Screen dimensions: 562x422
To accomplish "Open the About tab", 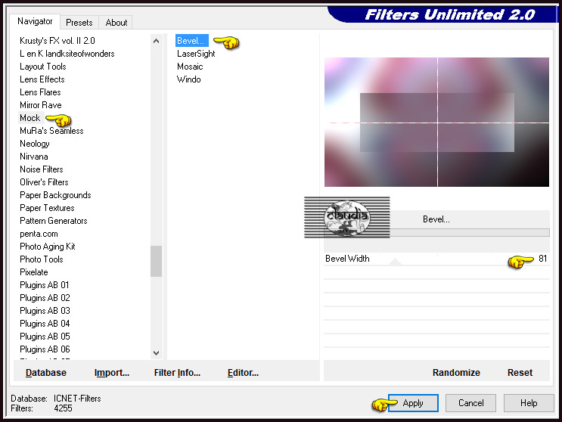I will 116,23.
